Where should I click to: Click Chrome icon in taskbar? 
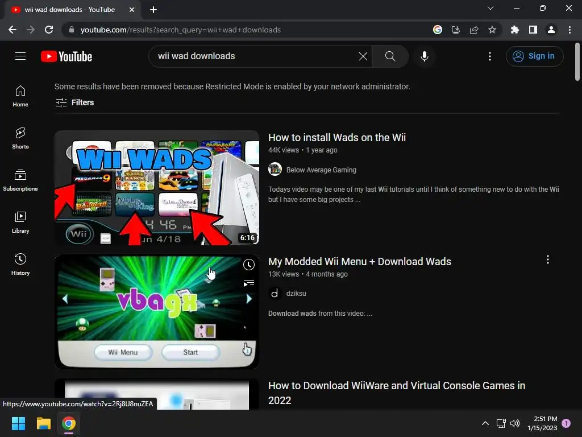click(x=69, y=423)
